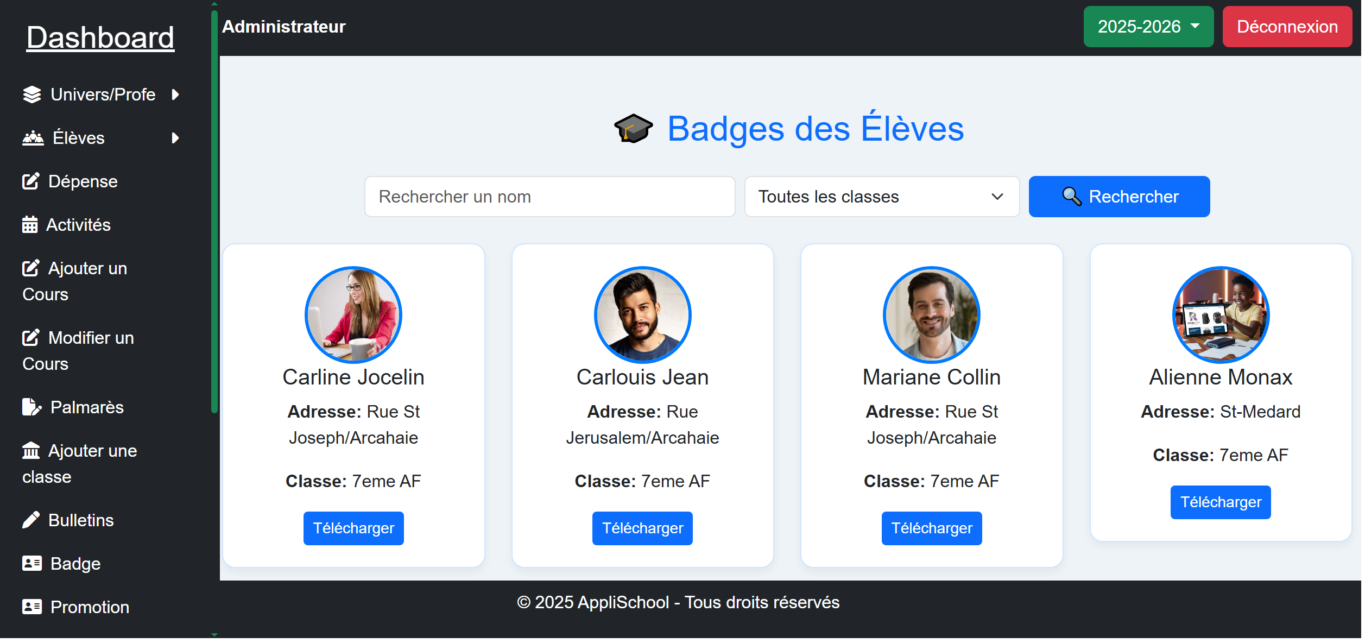Click the Badge ID card icon
This screenshot has width=1365, height=643.
tap(32, 563)
